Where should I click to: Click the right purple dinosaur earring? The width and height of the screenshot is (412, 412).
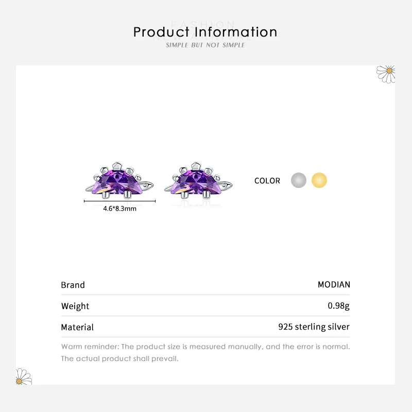pos(198,180)
